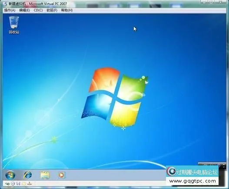Launch Internet Explorer from the guest taskbar
This screenshot has height=189, width=229.
[x=27, y=175]
